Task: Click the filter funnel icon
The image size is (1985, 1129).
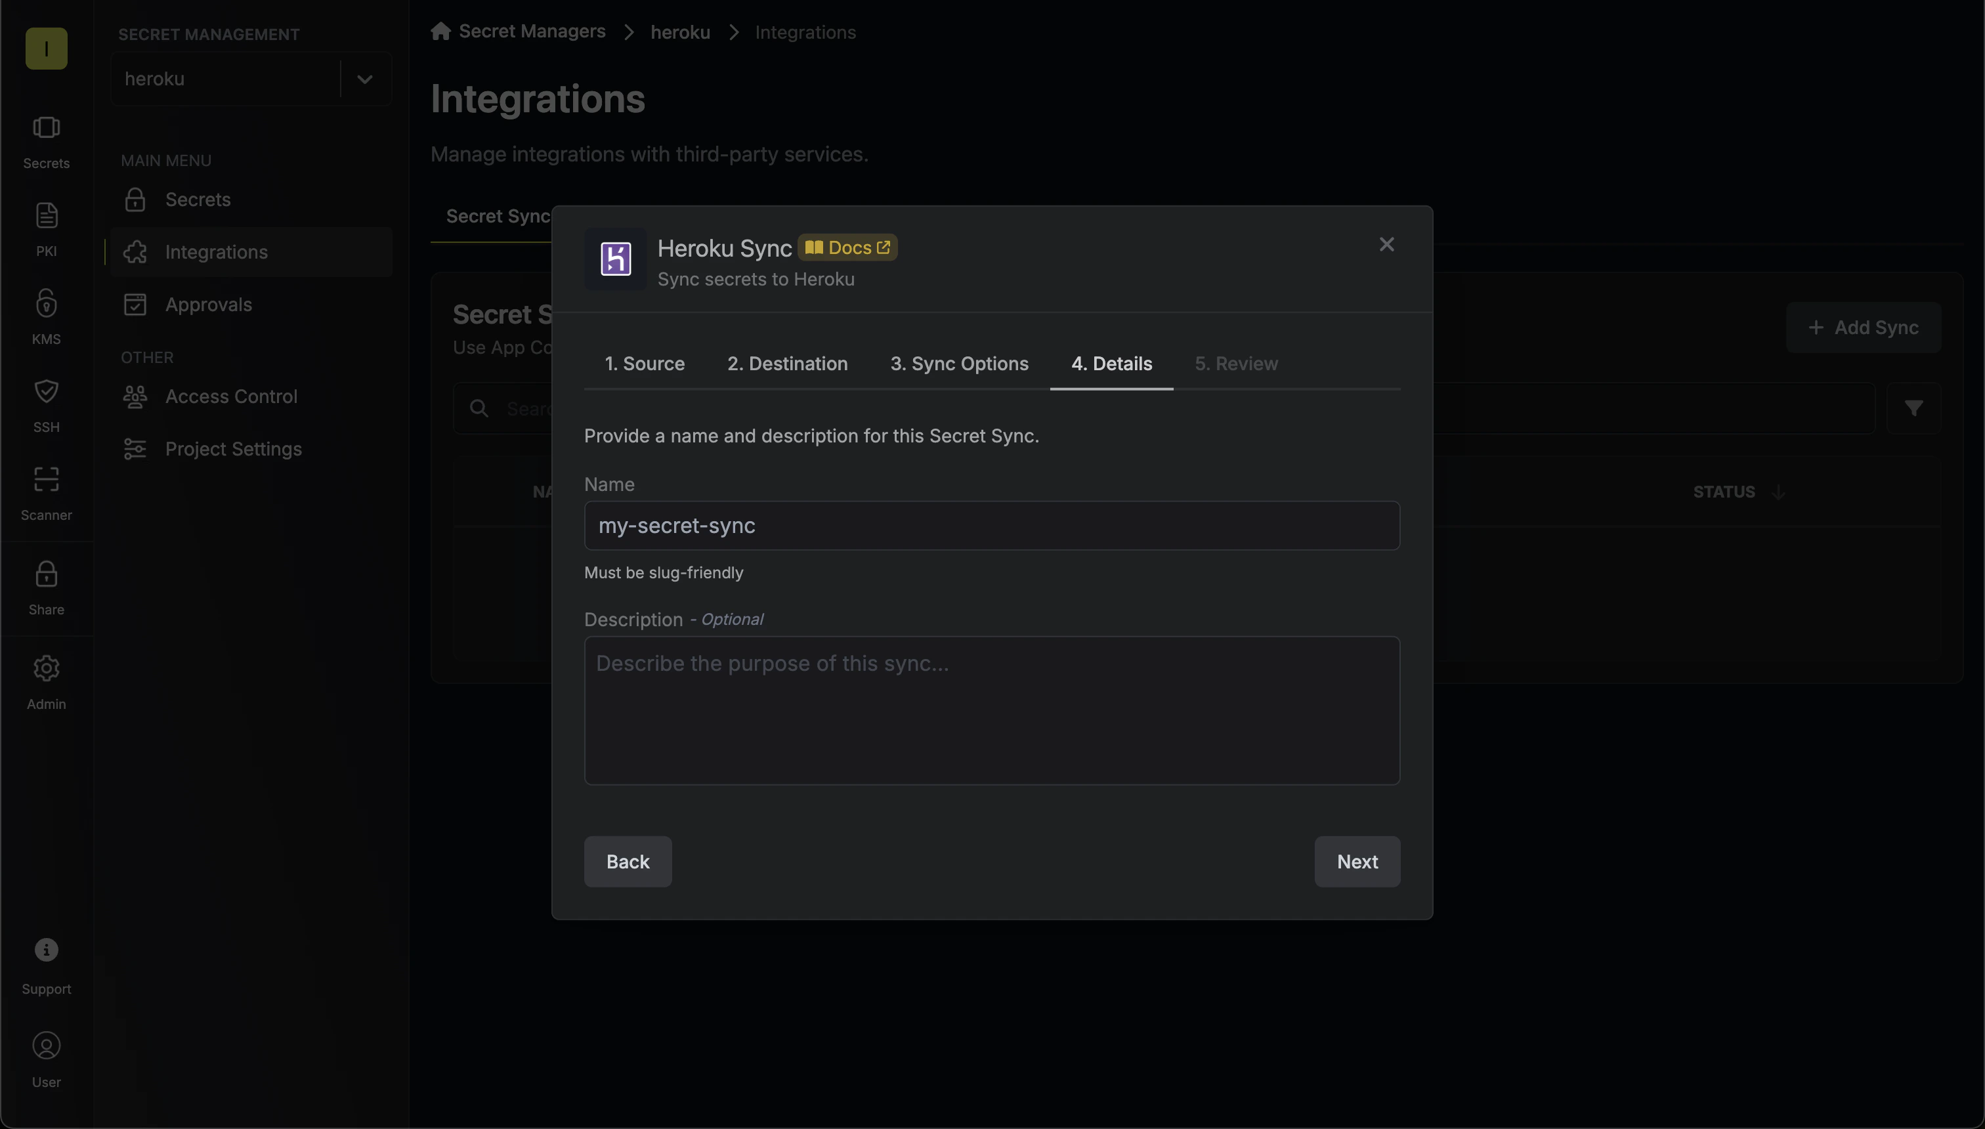Action: pyautogui.click(x=1913, y=408)
